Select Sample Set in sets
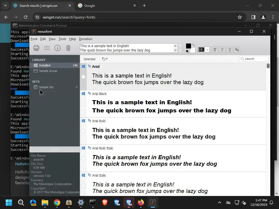 coord(54,87)
